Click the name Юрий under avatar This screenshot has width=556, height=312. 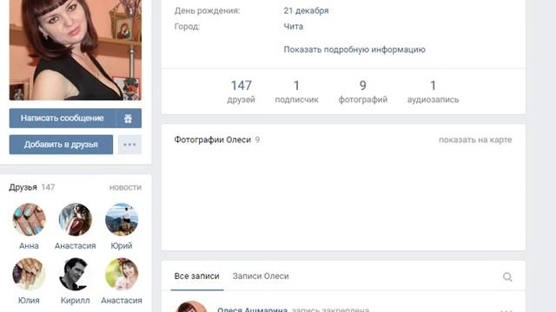(122, 245)
